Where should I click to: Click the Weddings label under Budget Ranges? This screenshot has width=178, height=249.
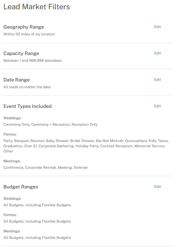point(11,198)
